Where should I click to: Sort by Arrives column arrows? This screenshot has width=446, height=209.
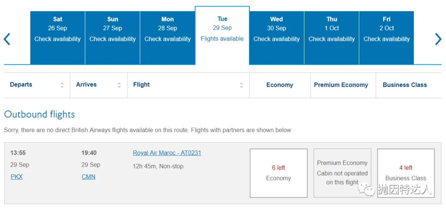pos(119,85)
